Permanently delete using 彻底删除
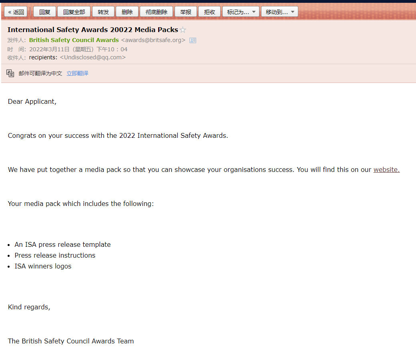The width and height of the screenshot is (416, 347). click(x=157, y=12)
